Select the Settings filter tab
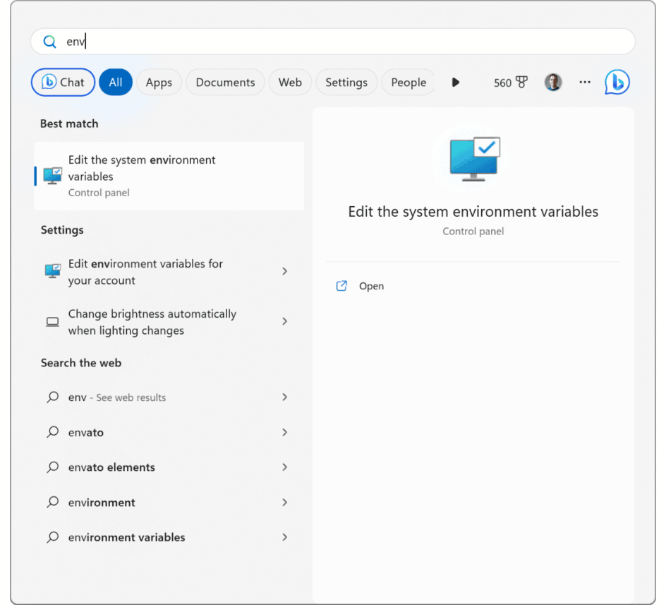This screenshot has width=666, height=605. (346, 82)
